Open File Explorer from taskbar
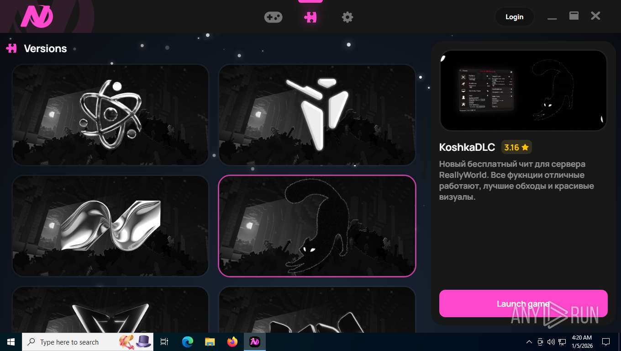Viewport: 621px width, 351px height. 210,342
